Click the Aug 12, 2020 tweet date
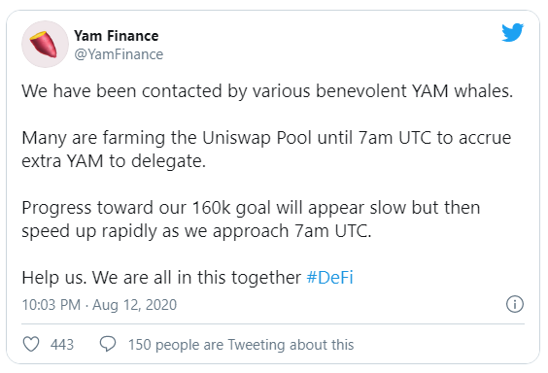Viewport: 548px width, 373px height. tap(134, 305)
